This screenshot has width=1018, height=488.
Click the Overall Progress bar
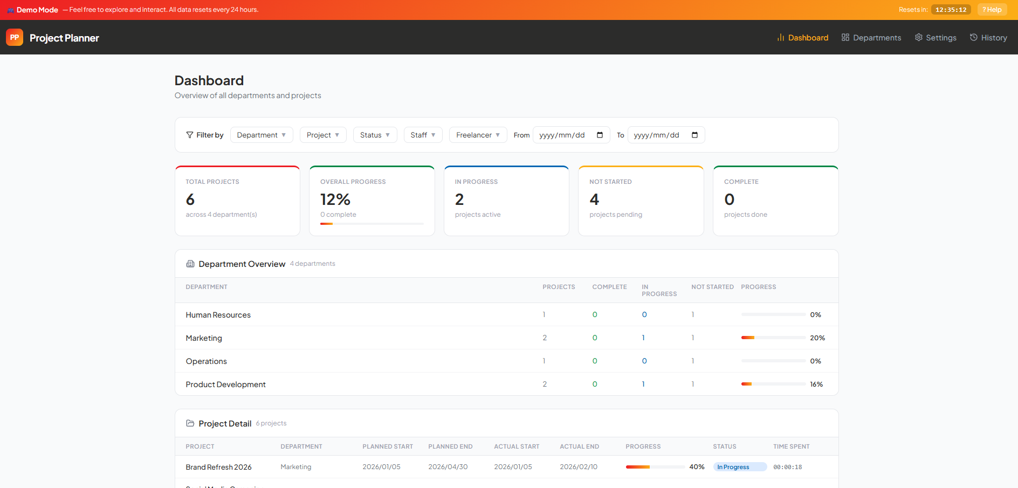point(372,224)
